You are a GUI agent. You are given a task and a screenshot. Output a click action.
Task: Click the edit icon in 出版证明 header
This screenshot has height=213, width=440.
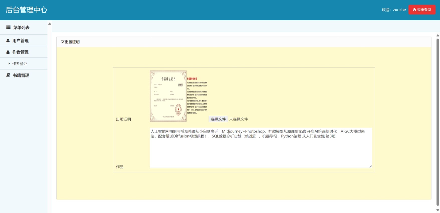[62, 42]
